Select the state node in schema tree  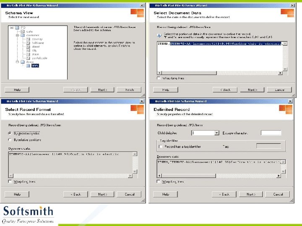click(x=35, y=54)
